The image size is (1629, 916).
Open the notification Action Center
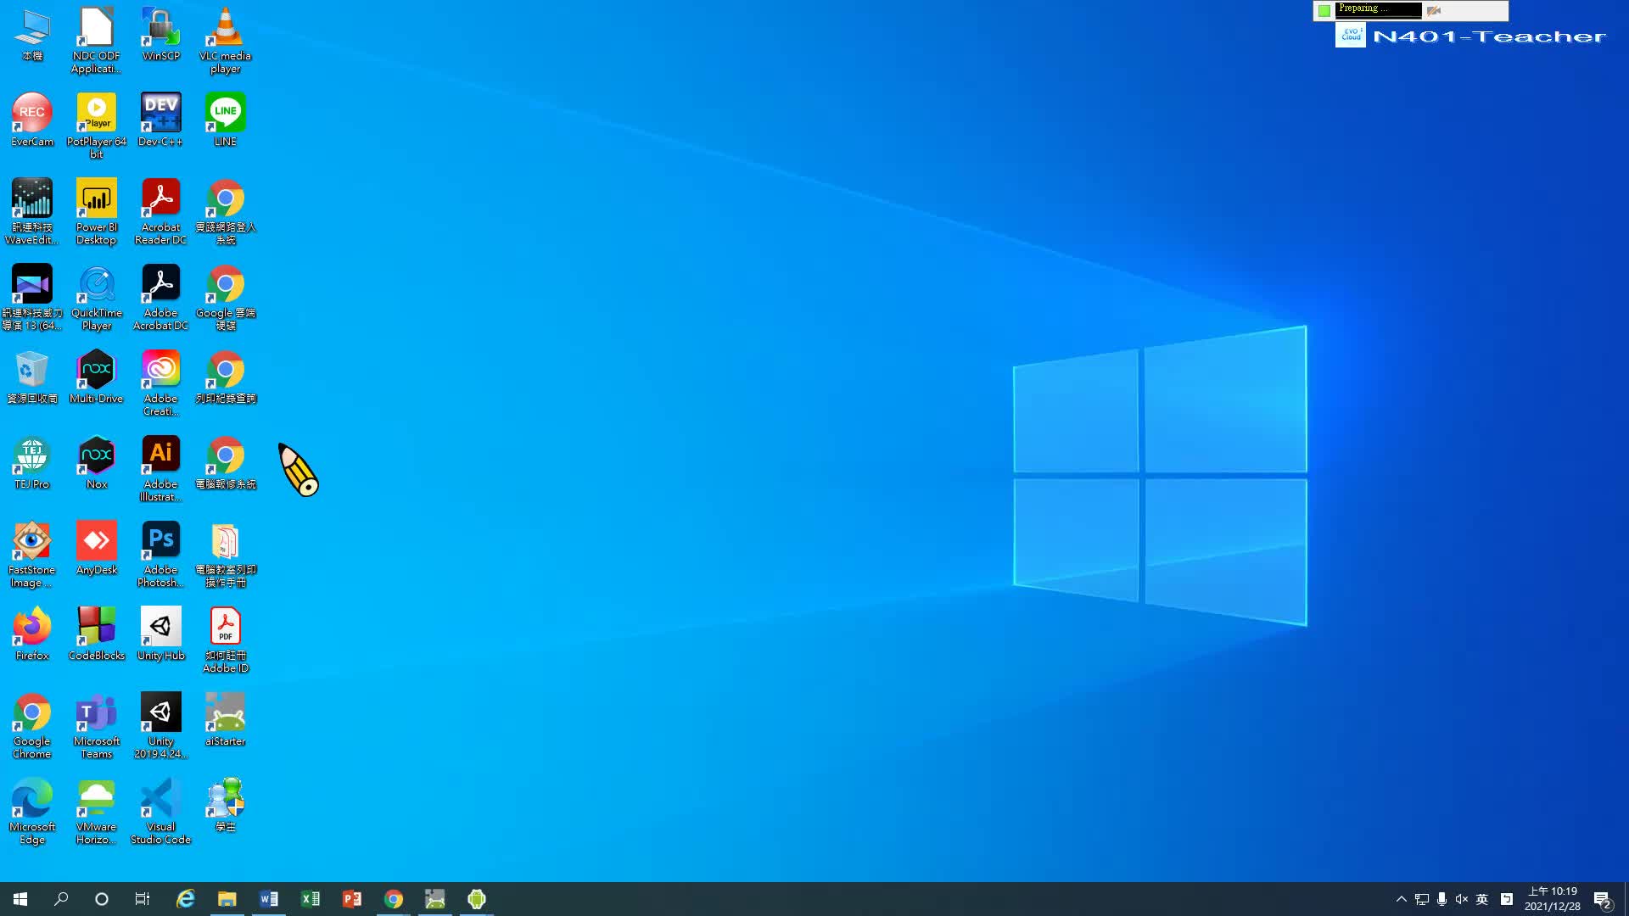[1603, 899]
